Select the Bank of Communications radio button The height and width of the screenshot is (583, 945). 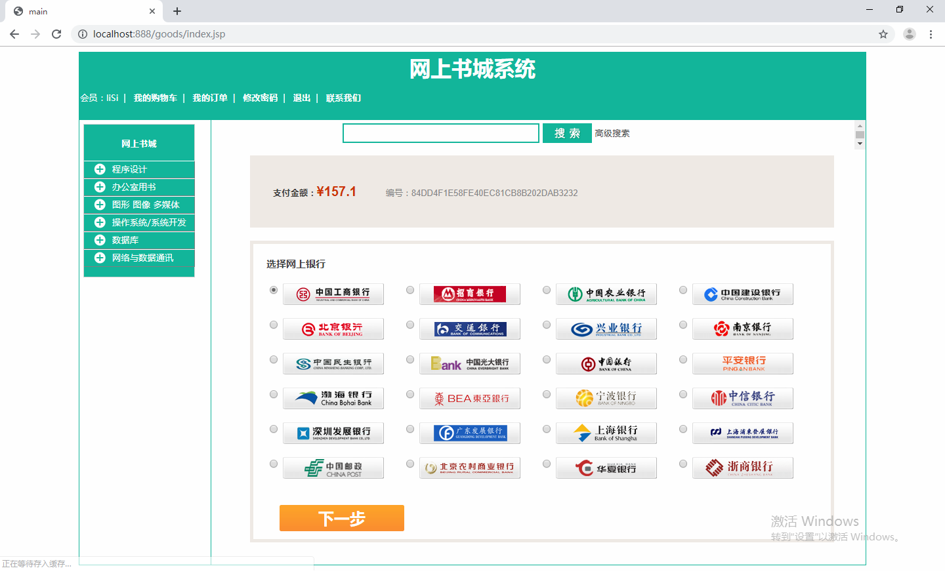(x=410, y=325)
